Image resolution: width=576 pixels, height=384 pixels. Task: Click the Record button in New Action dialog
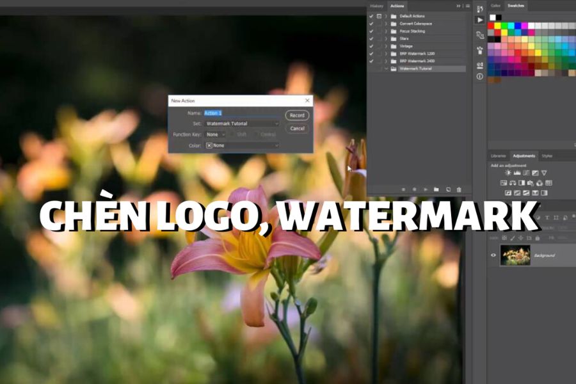tap(297, 115)
